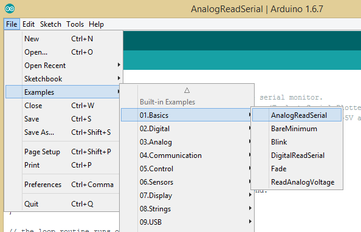Choose Preferences from File menu
The height and width of the screenshot is (232, 361).
pos(63,185)
